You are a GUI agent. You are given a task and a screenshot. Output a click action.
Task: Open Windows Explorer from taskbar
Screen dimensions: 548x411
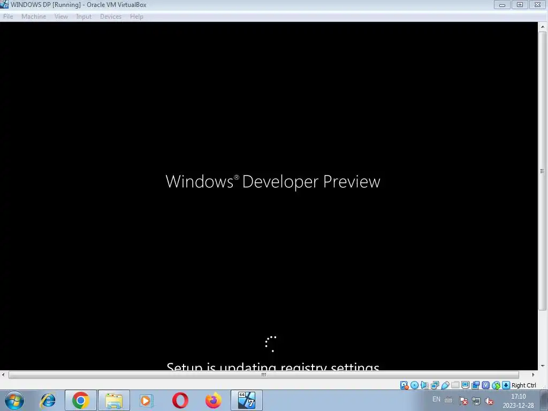[114, 400]
